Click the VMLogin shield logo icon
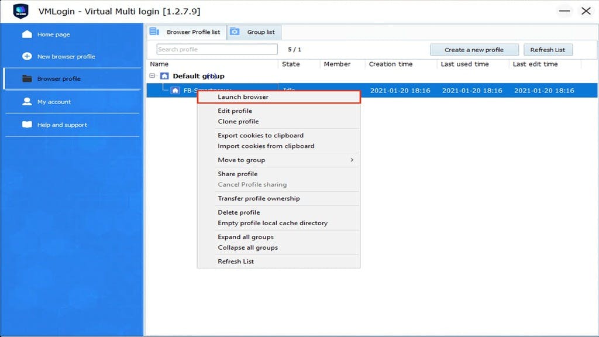Viewport: 599px width, 337px height. (x=20, y=11)
